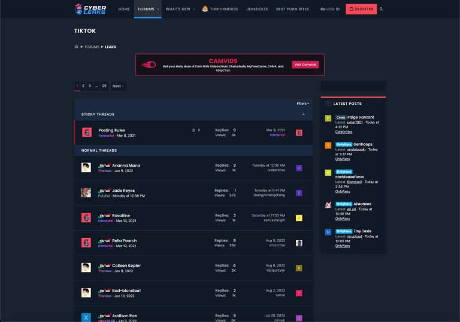Viewport: 460px width, 322px height.
Task: Open the search magnifier icon
Action: 381,9
